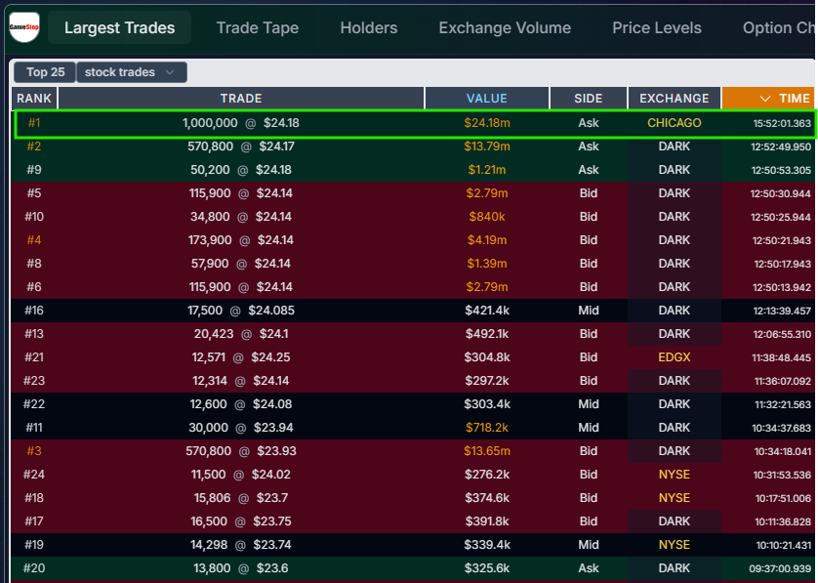Click the $24.18m value cell

pyautogui.click(x=487, y=123)
